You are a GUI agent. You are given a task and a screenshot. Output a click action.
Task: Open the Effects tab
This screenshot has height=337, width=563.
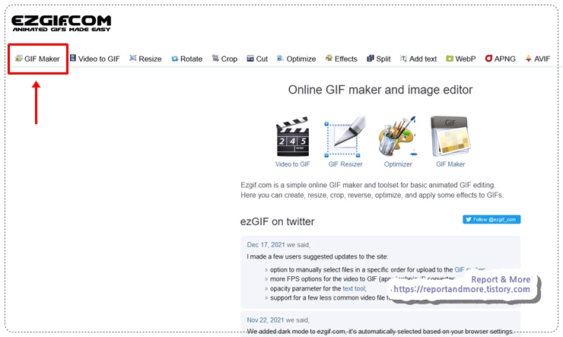click(x=341, y=59)
